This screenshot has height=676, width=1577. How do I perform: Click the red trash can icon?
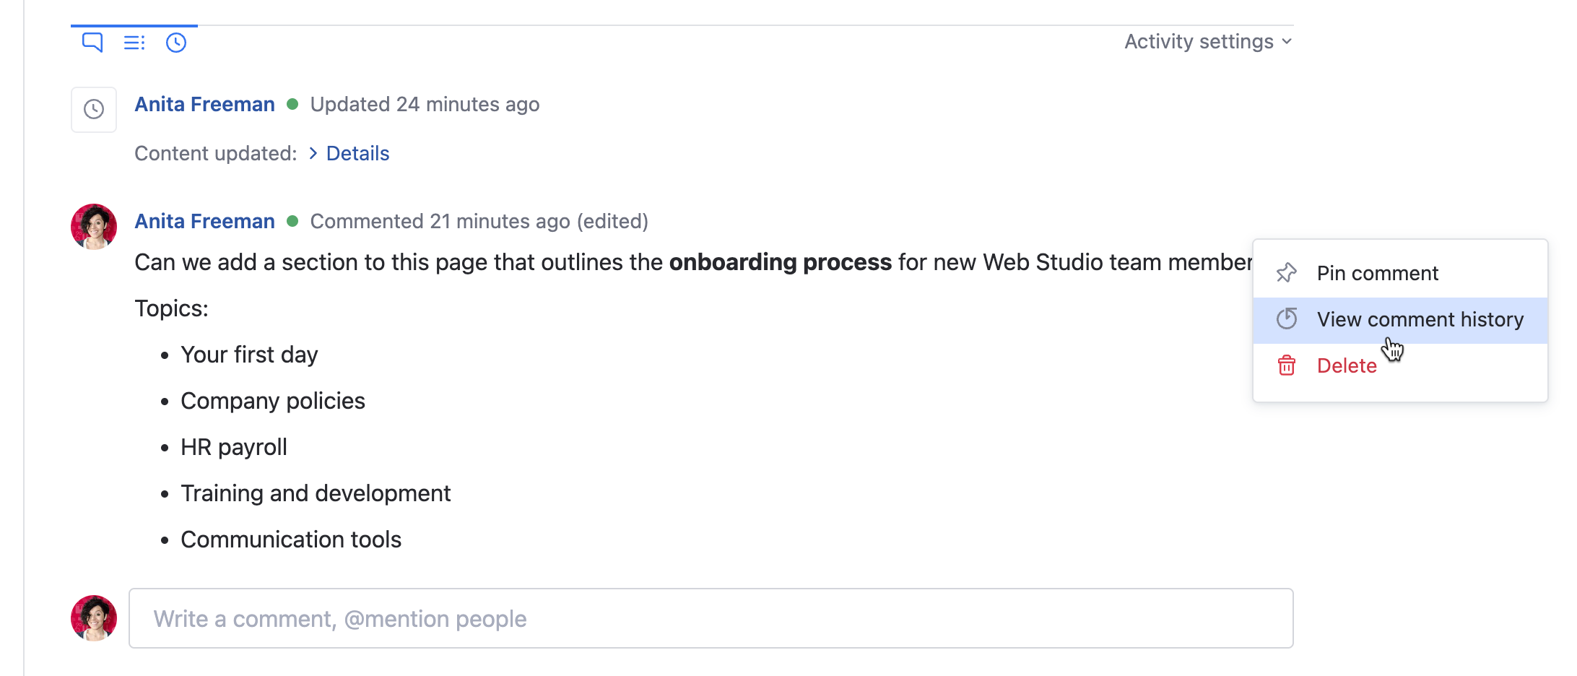coord(1287,365)
